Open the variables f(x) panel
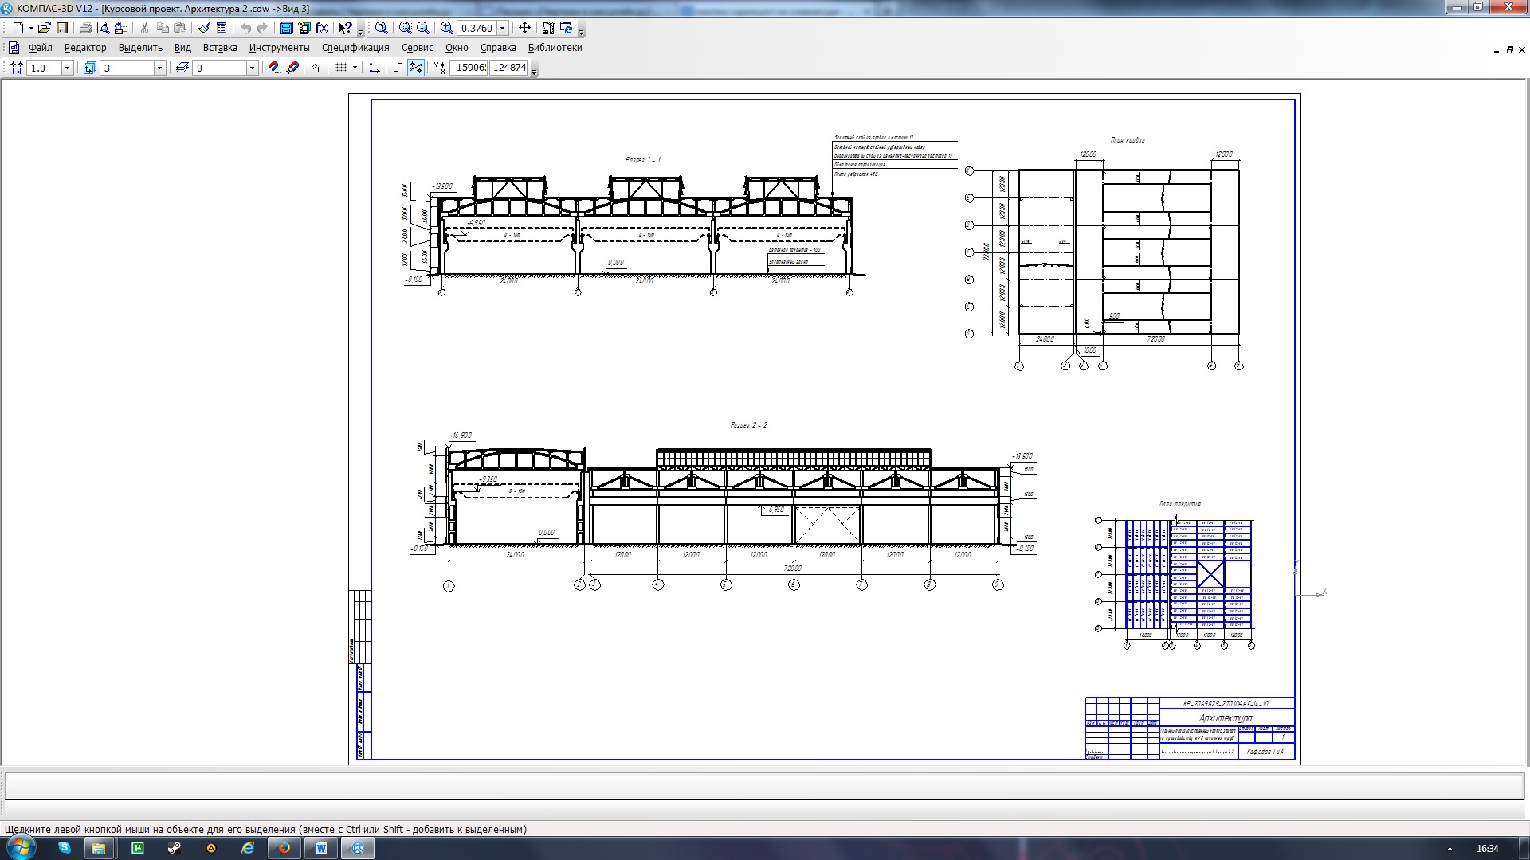This screenshot has height=860, width=1530. [x=322, y=28]
